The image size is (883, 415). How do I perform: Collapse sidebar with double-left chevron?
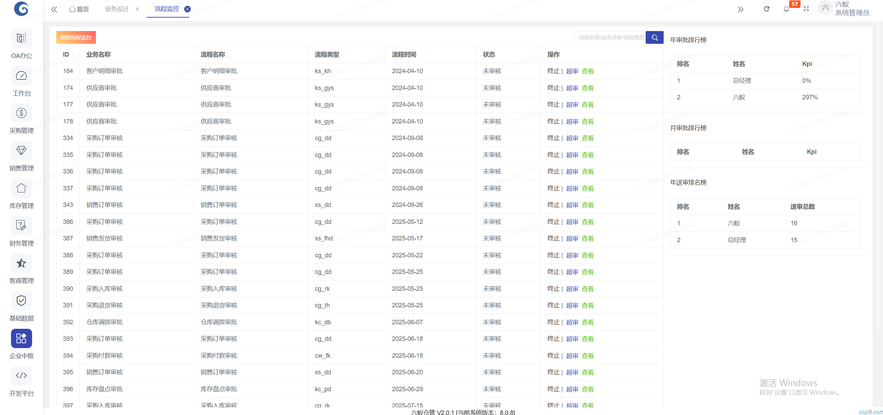54,9
